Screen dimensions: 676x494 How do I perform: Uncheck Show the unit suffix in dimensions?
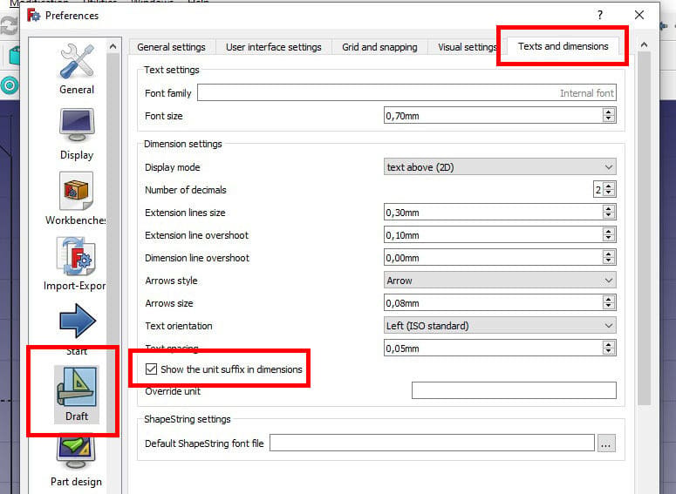coord(151,369)
